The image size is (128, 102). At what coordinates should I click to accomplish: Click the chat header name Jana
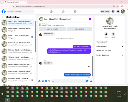[58, 19]
